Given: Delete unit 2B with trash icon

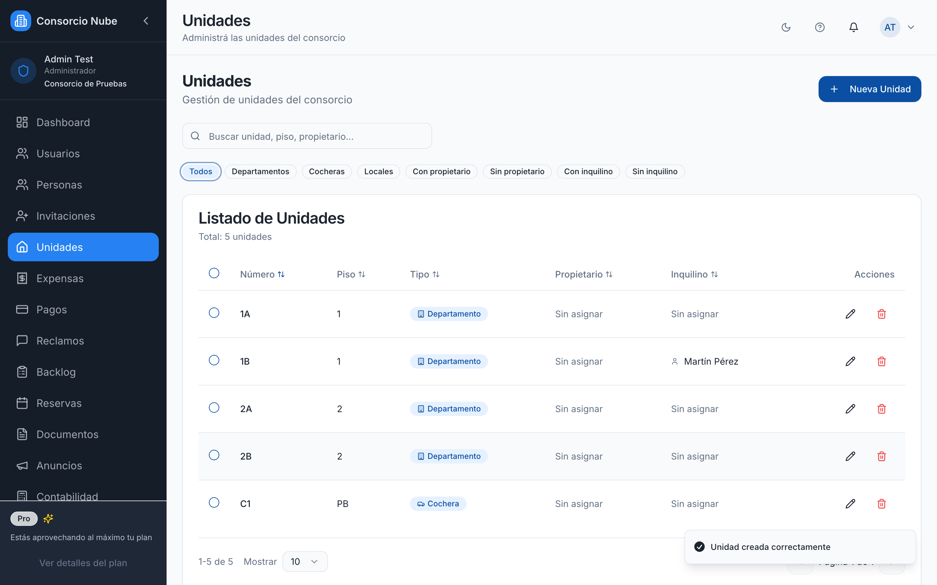Looking at the screenshot, I should [x=882, y=456].
